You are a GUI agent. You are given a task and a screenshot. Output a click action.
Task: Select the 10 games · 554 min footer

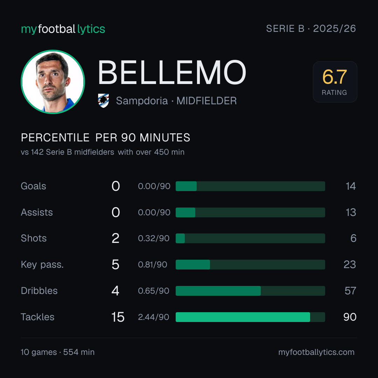tap(58, 352)
